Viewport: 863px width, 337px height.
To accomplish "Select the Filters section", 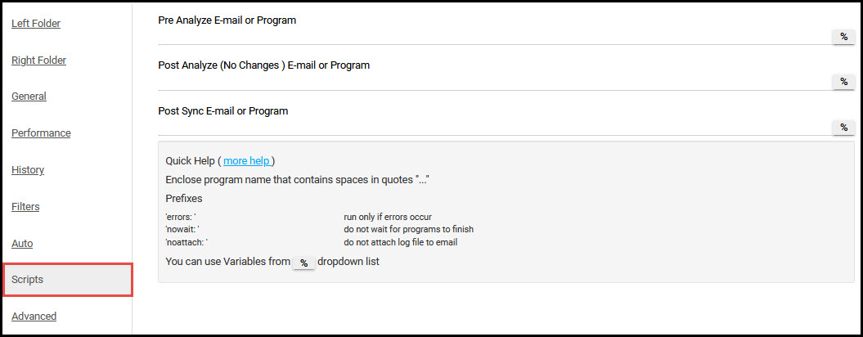I will pos(25,206).
